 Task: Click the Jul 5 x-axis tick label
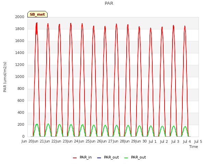pyautogui.click(x=198, y=141)
